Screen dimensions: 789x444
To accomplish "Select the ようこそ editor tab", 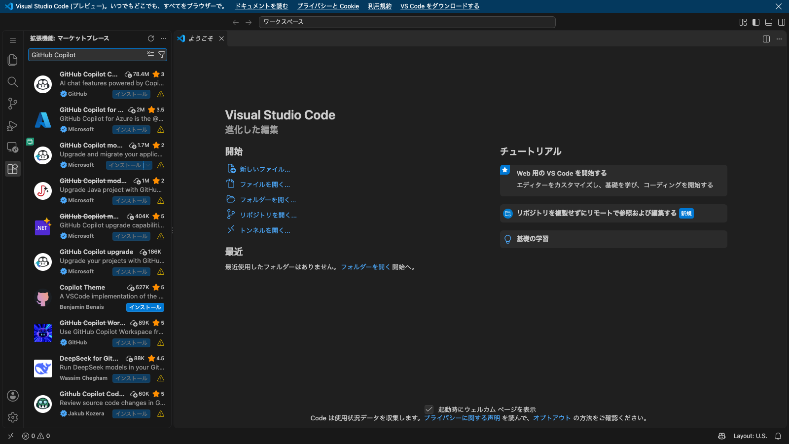I will coord(201,38).
